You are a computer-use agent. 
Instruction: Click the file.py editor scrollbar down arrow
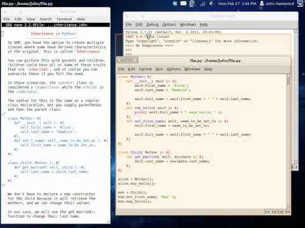288,206
